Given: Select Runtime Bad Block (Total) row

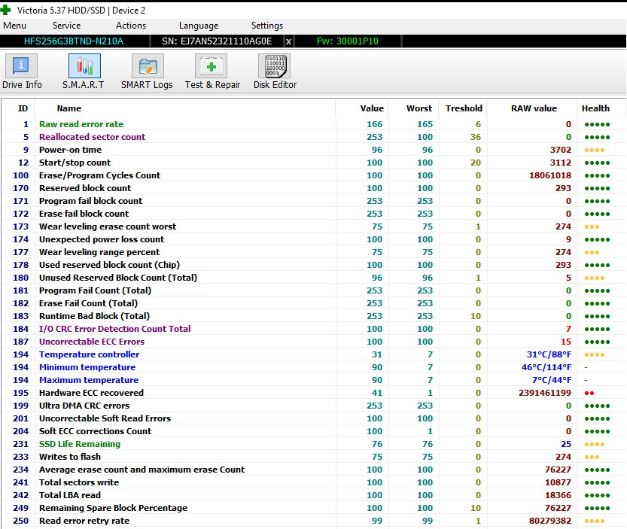Looking at the screenshot, I should [313, 316].
